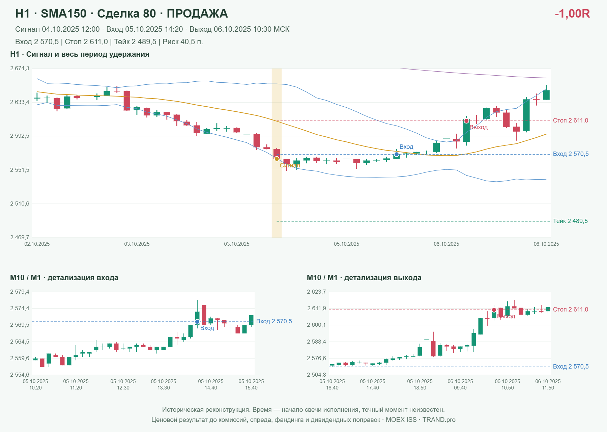Click the '2 510,6' axis value on H1 chart
Screen dimensions: 607x432
(x=20, y=204)
